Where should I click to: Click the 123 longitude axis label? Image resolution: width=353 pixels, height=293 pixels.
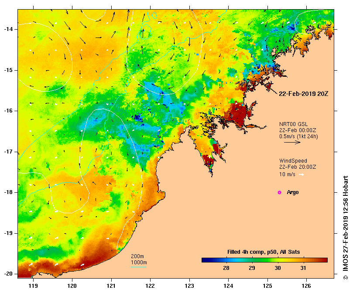pos(189,286)
